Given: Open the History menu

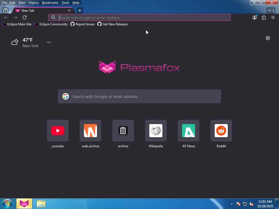Looking at the screenshot, I should [34, 3].
